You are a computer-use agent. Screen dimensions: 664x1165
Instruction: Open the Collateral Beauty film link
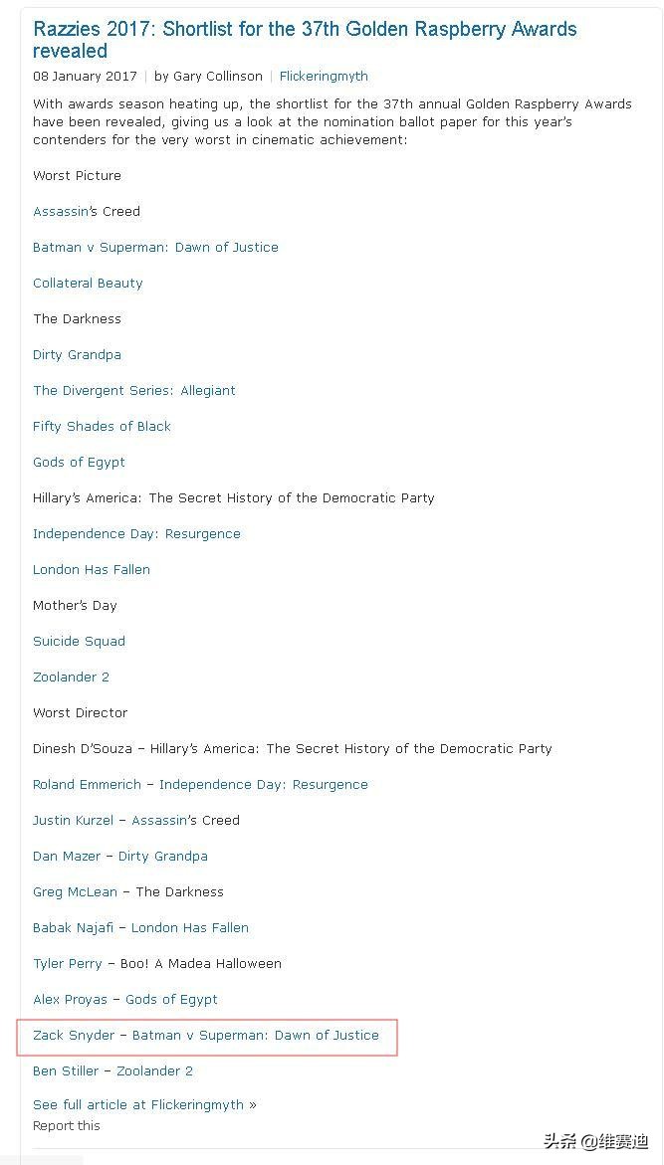(88, 283)
